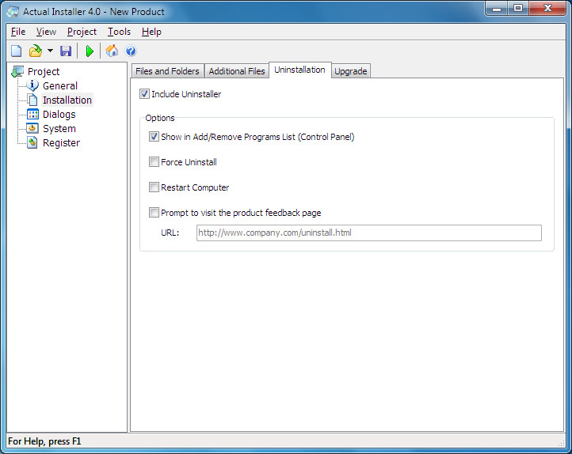Open the Project menu
572x454 pixels.
[82, 32]
